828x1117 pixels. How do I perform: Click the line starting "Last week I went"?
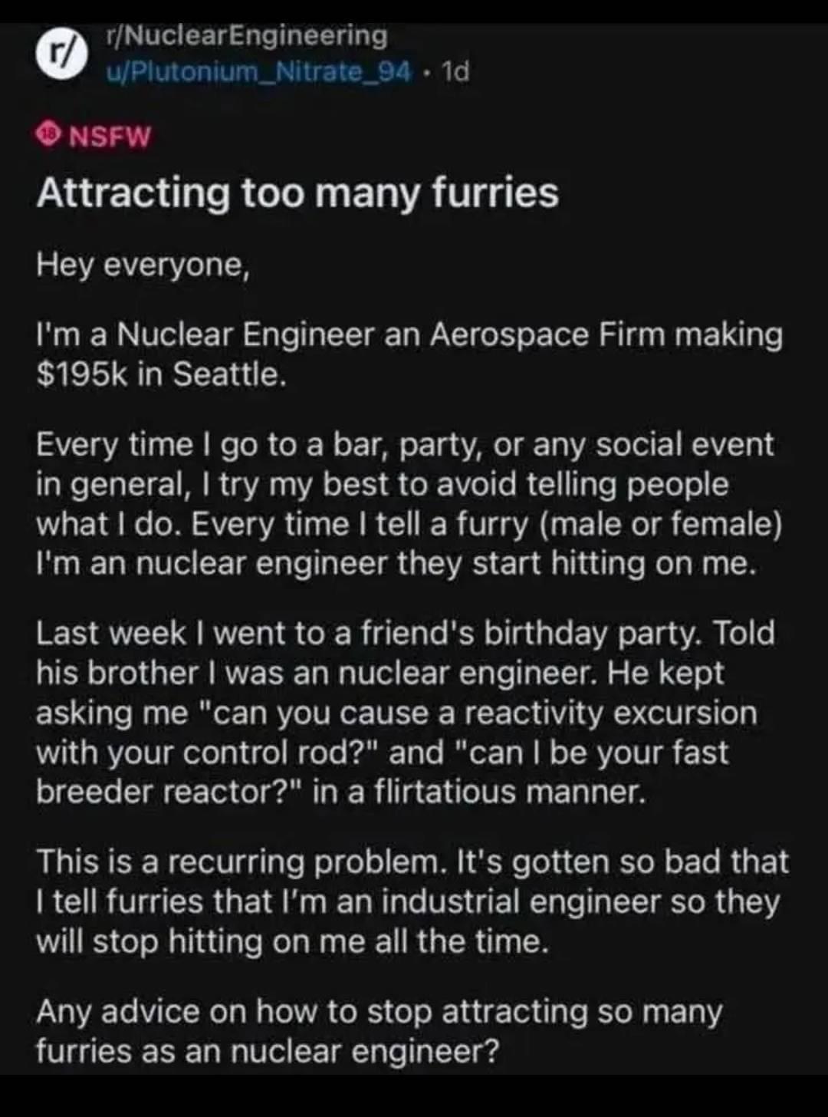tap(406, 634)
